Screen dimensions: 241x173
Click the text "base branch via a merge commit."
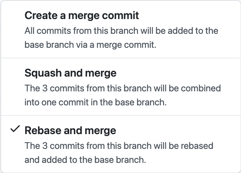coord(90,45)
